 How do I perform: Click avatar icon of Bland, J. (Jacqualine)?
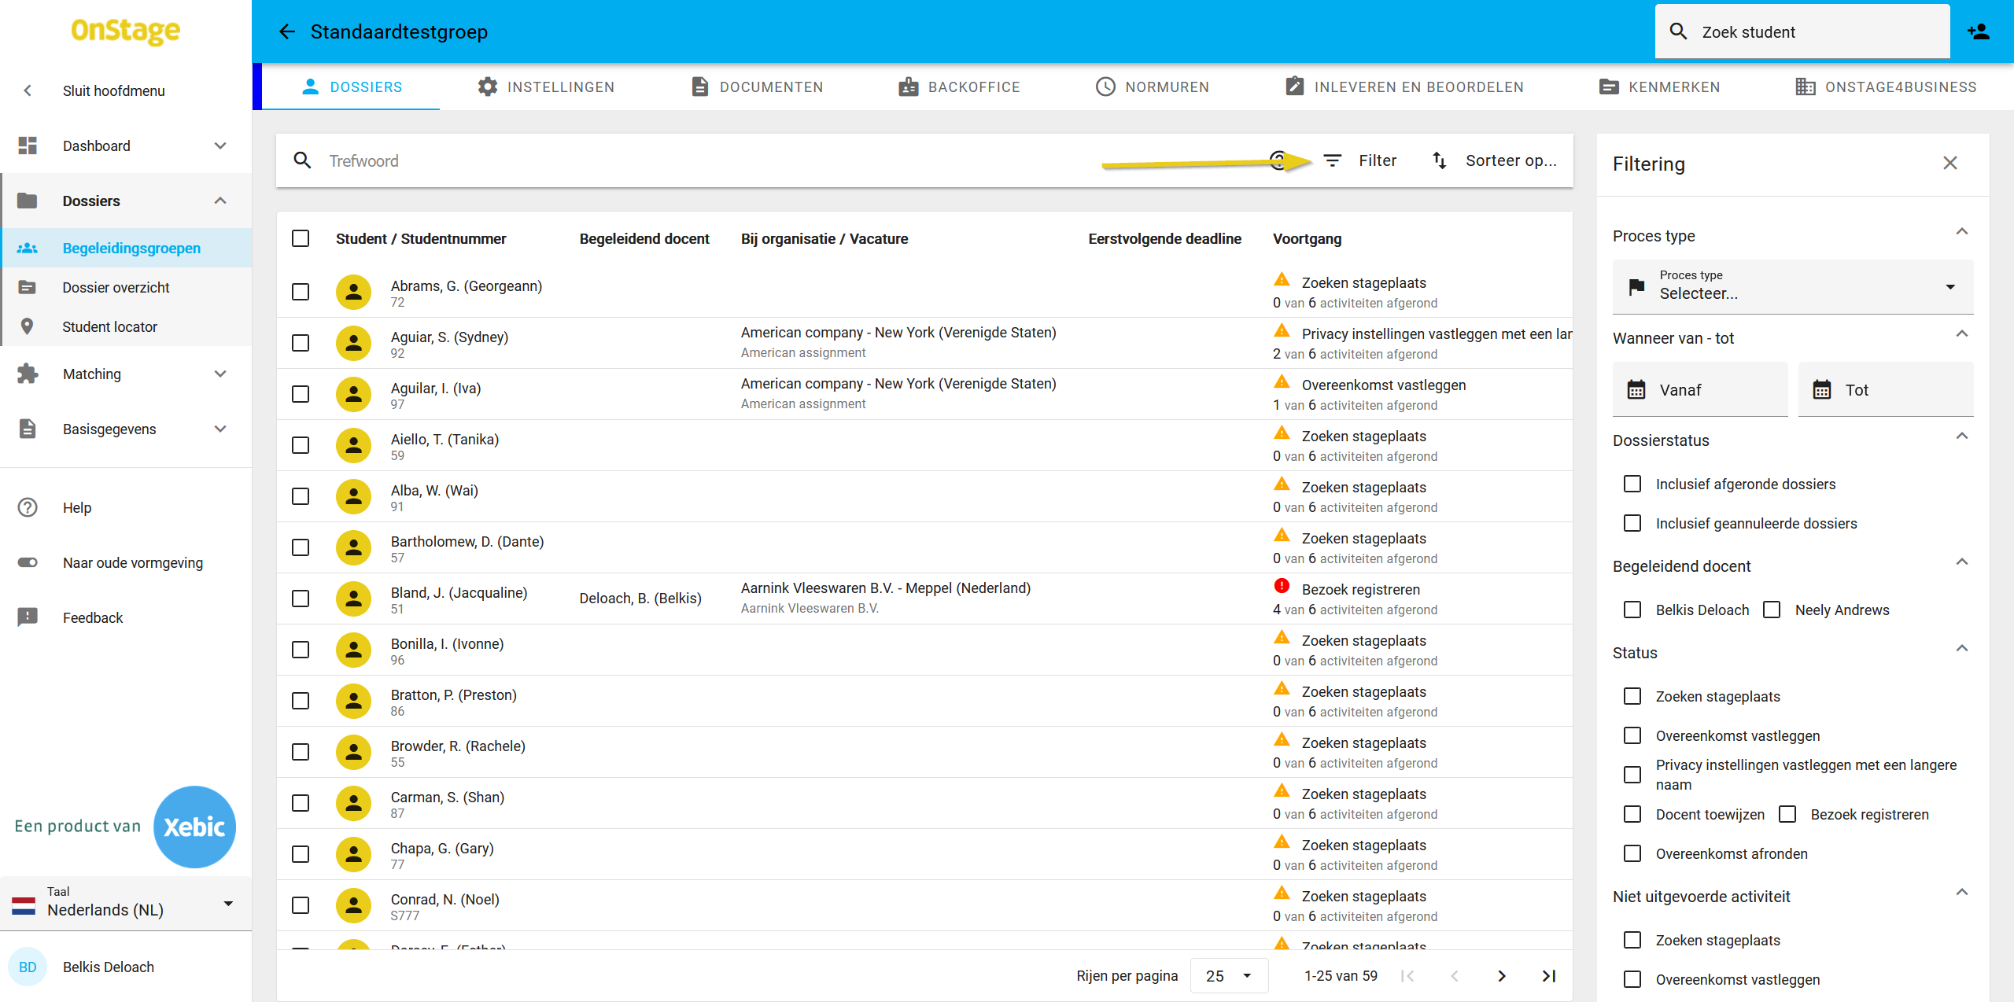click(x=354, y=599)
